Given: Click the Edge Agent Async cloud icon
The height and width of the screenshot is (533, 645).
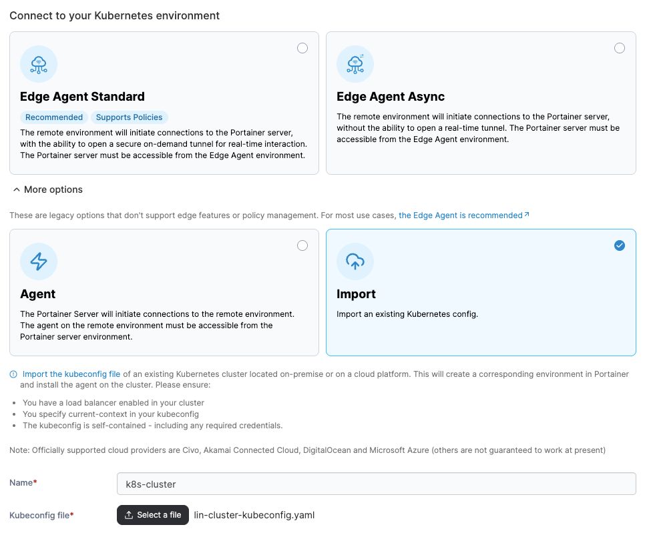Looking at the screenshot, I should (x=355, y=64).
